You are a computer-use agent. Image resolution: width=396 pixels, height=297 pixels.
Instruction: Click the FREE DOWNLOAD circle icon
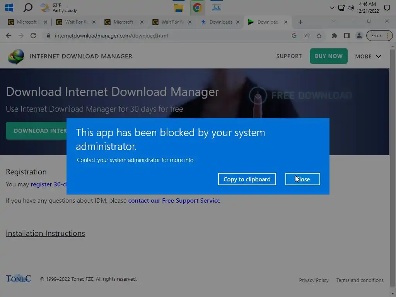[x=258, y=96]
